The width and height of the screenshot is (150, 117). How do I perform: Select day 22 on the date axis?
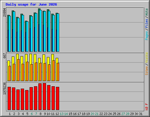[x=101, y=114]
